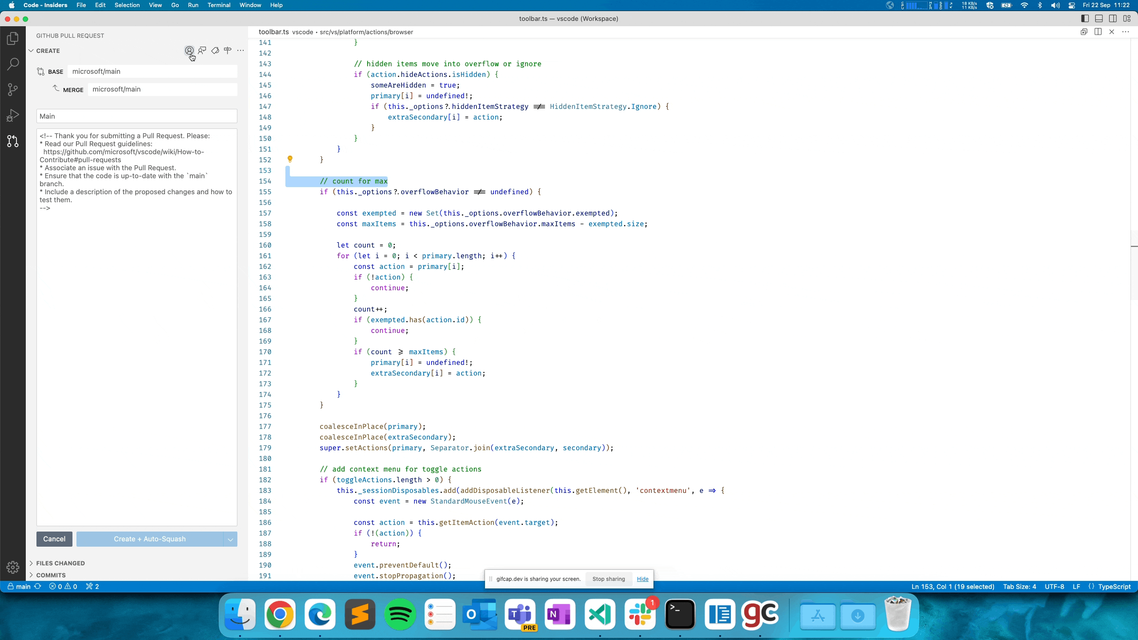The image size is (1138, 640).
Task: Click the Cancel button
Action: 54,539
